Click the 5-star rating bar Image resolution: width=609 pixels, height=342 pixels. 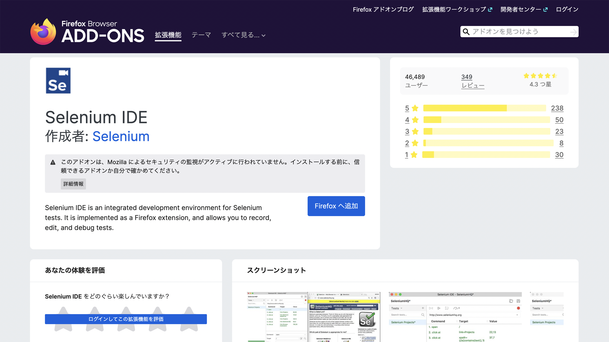pos(484,108)
